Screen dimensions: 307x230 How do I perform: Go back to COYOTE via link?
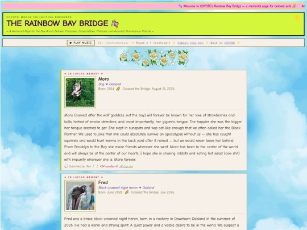click(x=229, y=43)
